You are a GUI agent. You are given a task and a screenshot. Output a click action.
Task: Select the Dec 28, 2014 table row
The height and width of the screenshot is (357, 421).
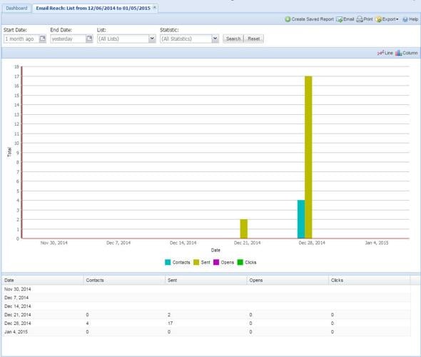point(206,323)
